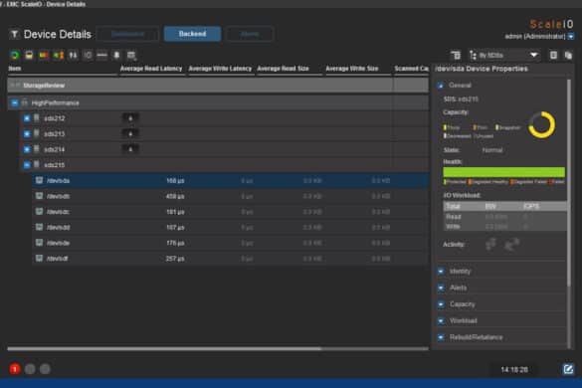Click the clock showing 14:18:28
Viewport: 582px width, 388px height.
click(514, 370)
